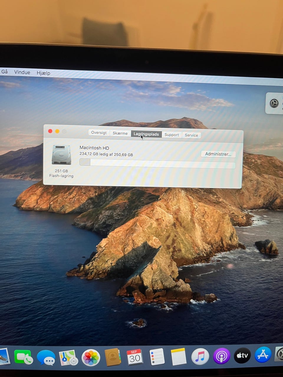Open the Maps dock icon
Viewport: 283px width, 377px height.
click(x=68, y=358)
